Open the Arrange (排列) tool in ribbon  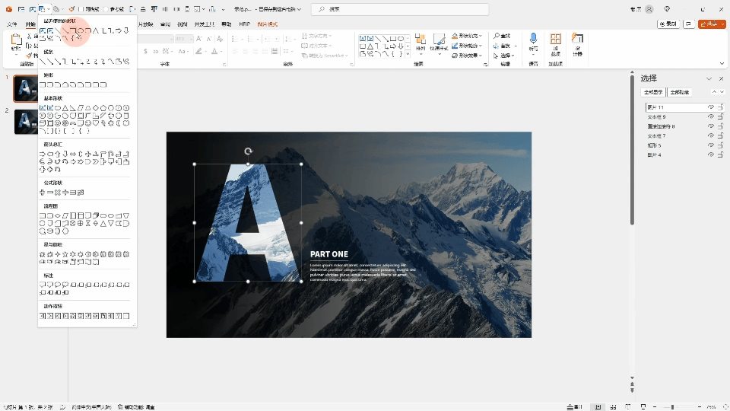421,43
